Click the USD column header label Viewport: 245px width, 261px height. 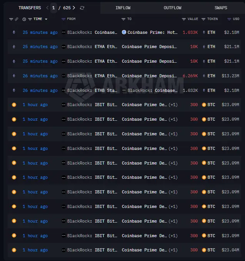(x=236, y=19)
